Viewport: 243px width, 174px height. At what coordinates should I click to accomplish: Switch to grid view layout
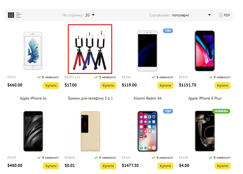tap(11, 15)
